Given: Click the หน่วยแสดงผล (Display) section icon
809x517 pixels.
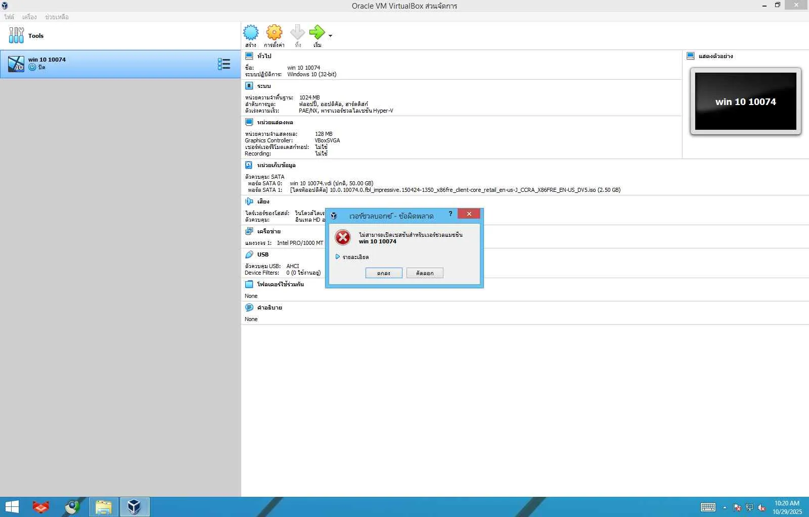Looking at the screenshot, I should (249, 122).
